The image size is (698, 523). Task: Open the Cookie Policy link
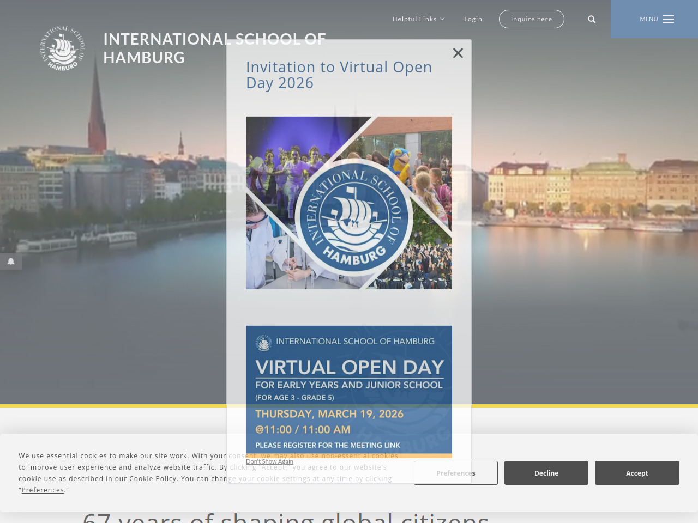coord(153,479)
